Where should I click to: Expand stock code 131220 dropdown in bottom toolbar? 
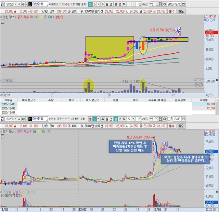[x=15, y=119]
